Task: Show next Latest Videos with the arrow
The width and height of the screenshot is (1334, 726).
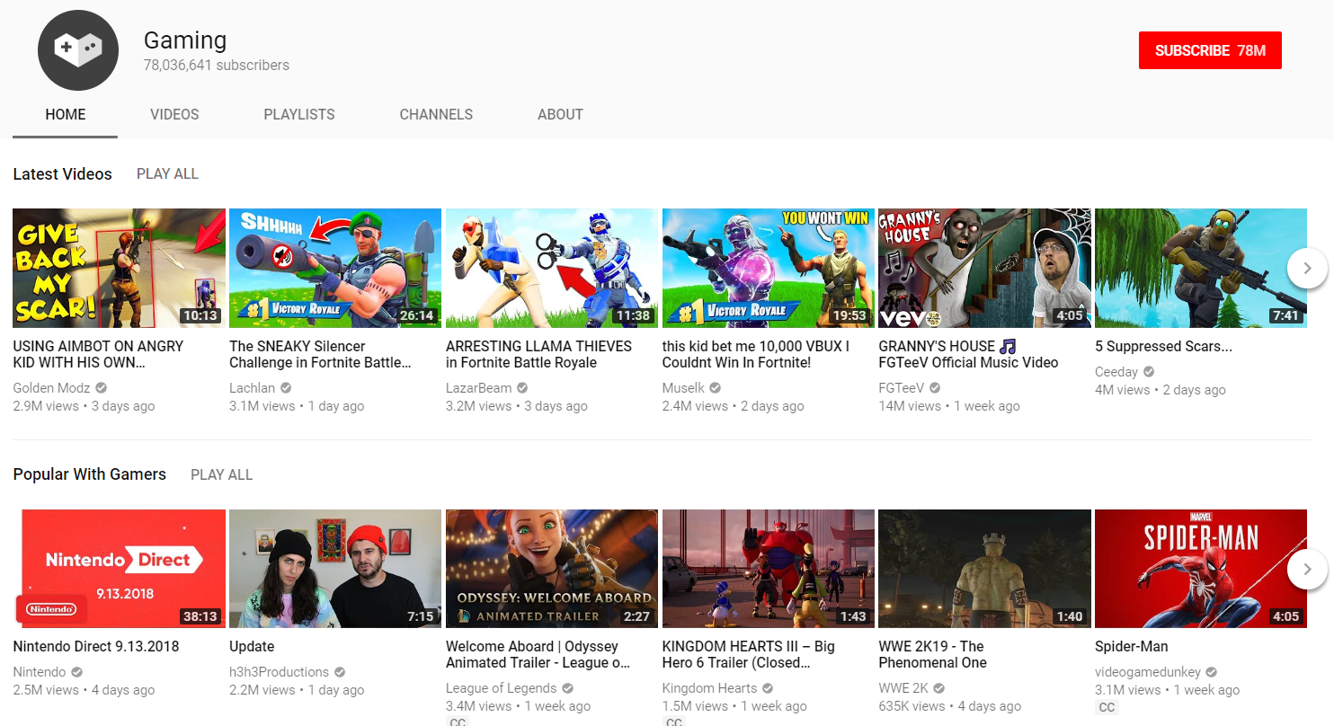Action: point(1307,268)
